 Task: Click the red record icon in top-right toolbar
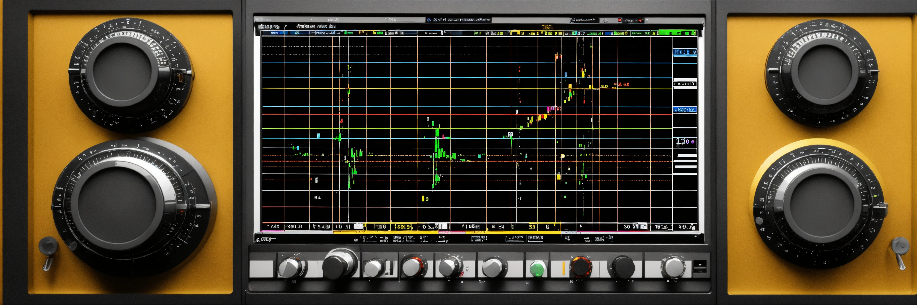[x=619, y=20]
